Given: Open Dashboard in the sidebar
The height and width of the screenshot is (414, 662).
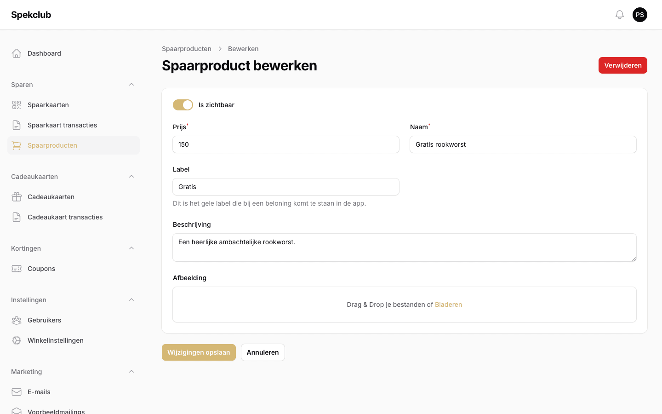Looking at the screenshot, I should click(74, 53).
